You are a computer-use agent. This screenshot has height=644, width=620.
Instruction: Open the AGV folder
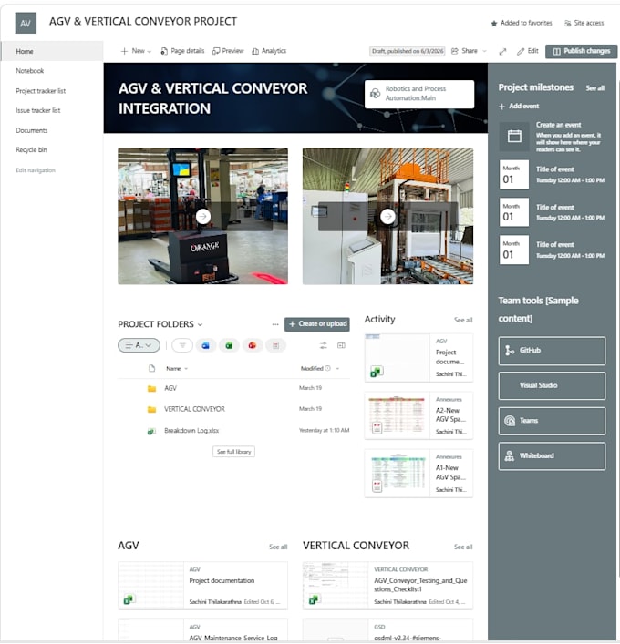pyautogui.click(x=170, y=388)
